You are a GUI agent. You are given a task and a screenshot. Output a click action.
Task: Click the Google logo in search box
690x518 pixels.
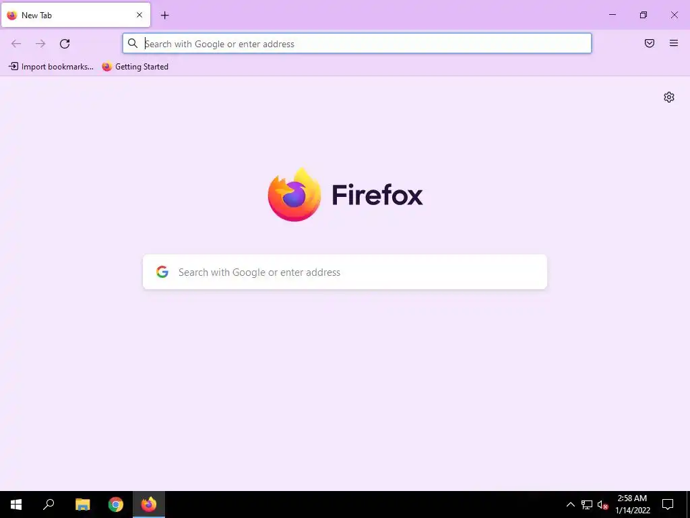[x=162, y=272]
